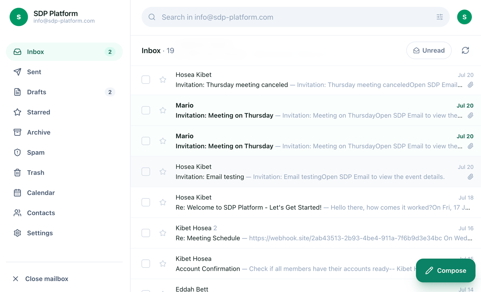The image size is (481, 292).
Task: Open the green S avatar at top right
Action: pos(465,17)
